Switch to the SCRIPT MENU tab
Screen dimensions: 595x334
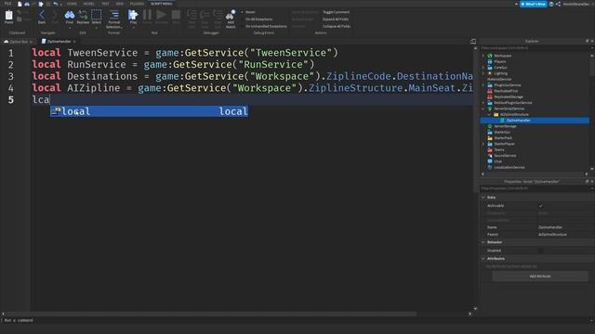(x=161, y=4)
